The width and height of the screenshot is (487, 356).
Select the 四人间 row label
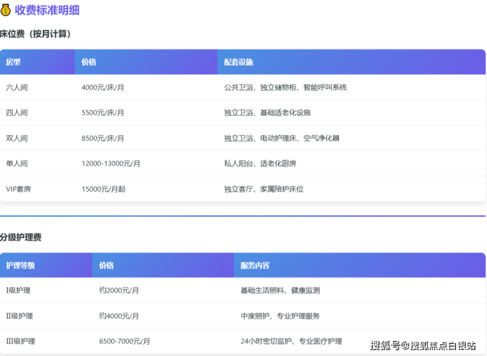point(17,113)
